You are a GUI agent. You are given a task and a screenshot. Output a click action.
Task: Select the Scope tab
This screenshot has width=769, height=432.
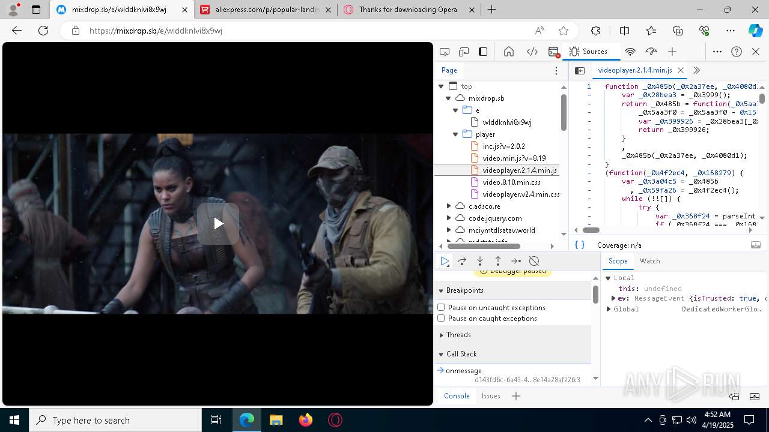(618, 261)
